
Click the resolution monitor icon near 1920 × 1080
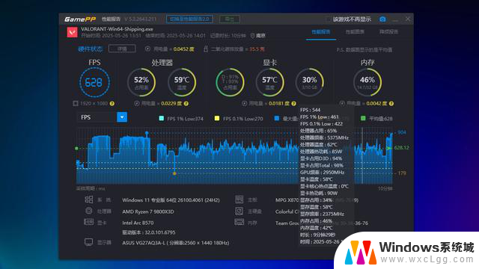point(76,104)
